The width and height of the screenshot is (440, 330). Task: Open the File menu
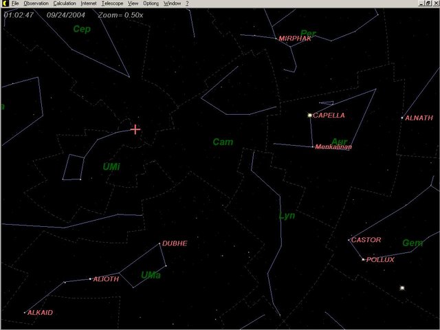click(x=14, y=3)
